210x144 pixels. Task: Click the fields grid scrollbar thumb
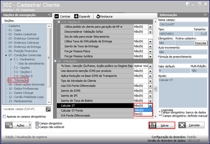click(x=155, y=89)
